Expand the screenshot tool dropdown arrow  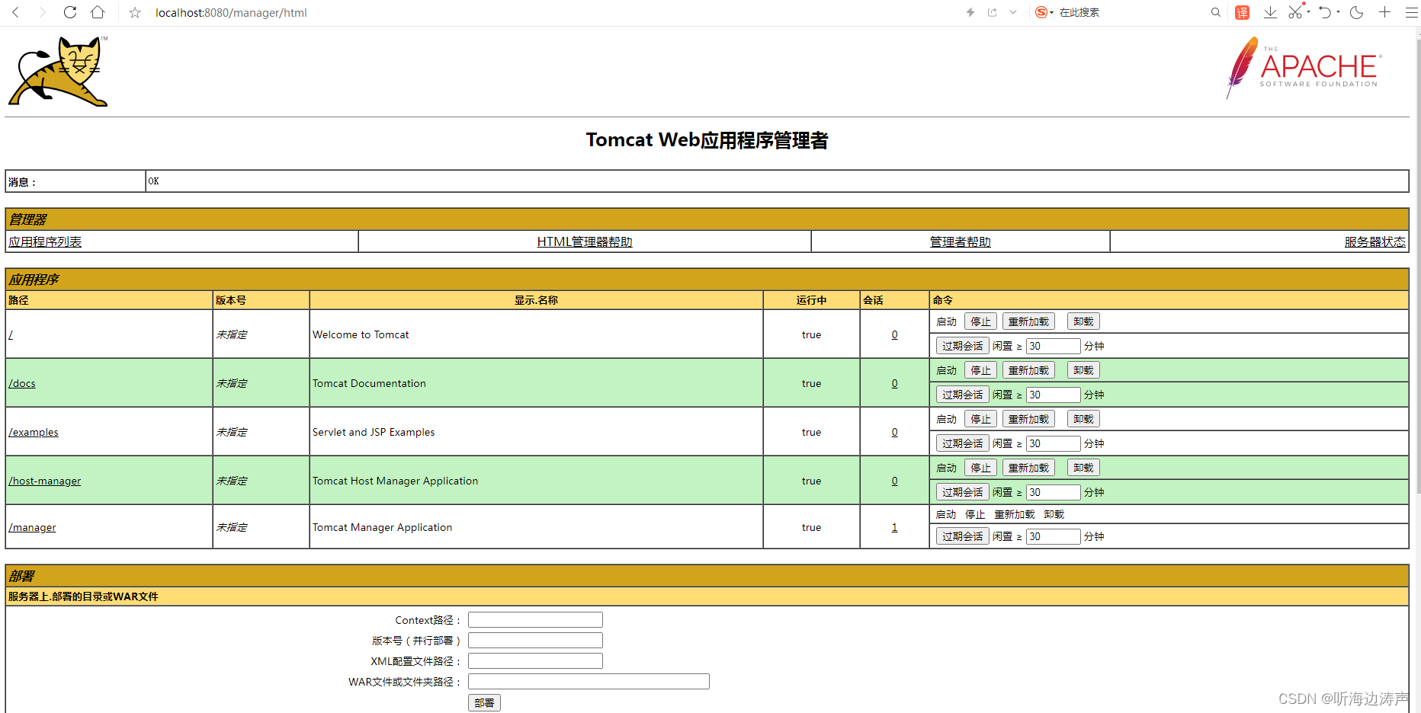tap(1308, 12)
